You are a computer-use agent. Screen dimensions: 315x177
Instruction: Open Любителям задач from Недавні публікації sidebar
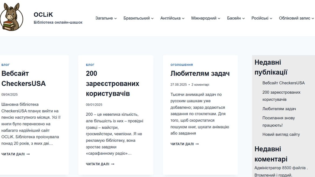click(279, 109)
